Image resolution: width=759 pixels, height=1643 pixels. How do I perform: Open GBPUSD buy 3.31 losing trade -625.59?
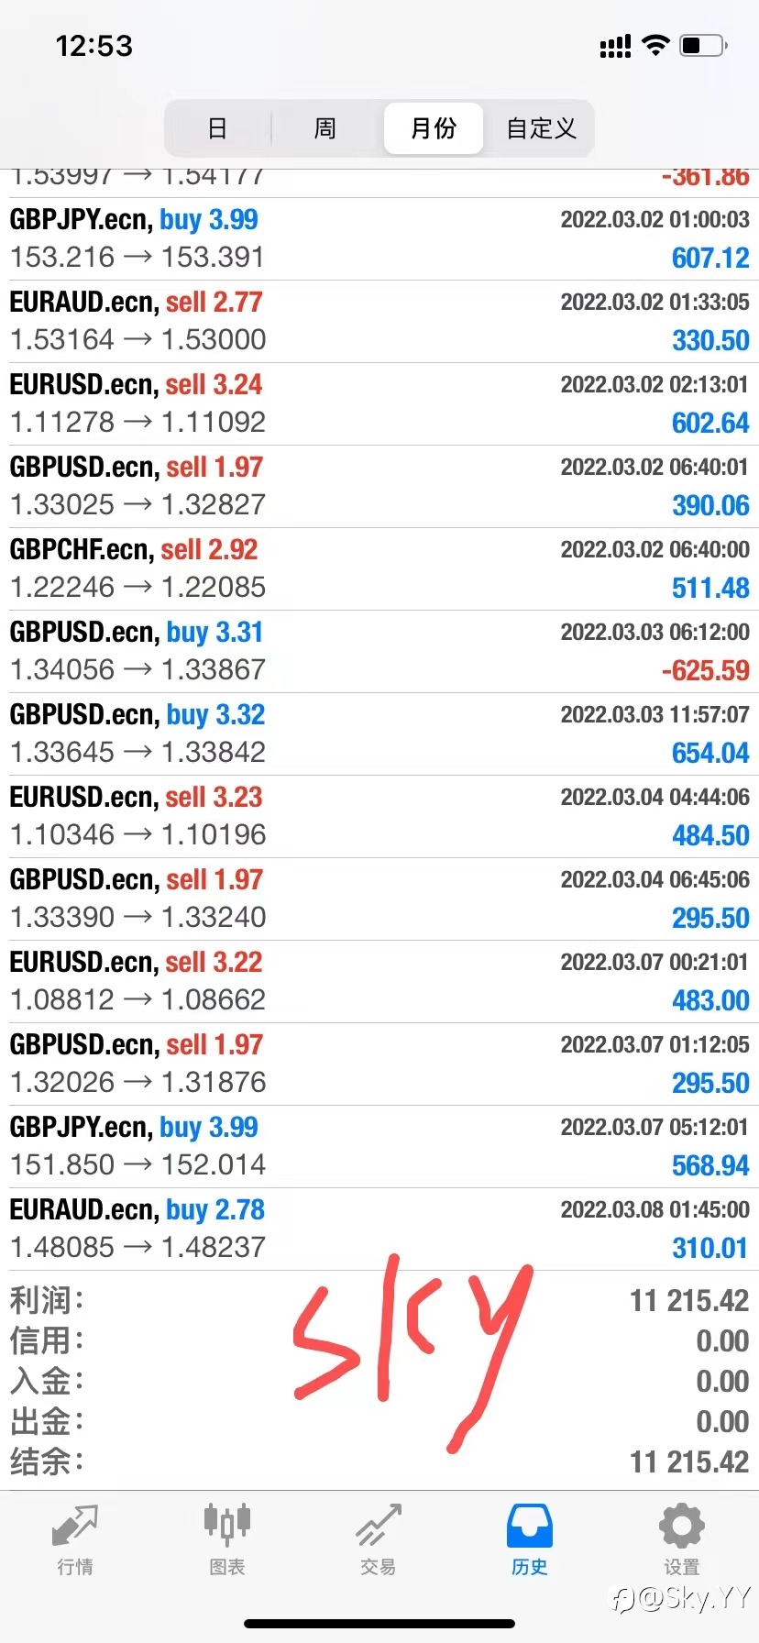pos(379,651)
